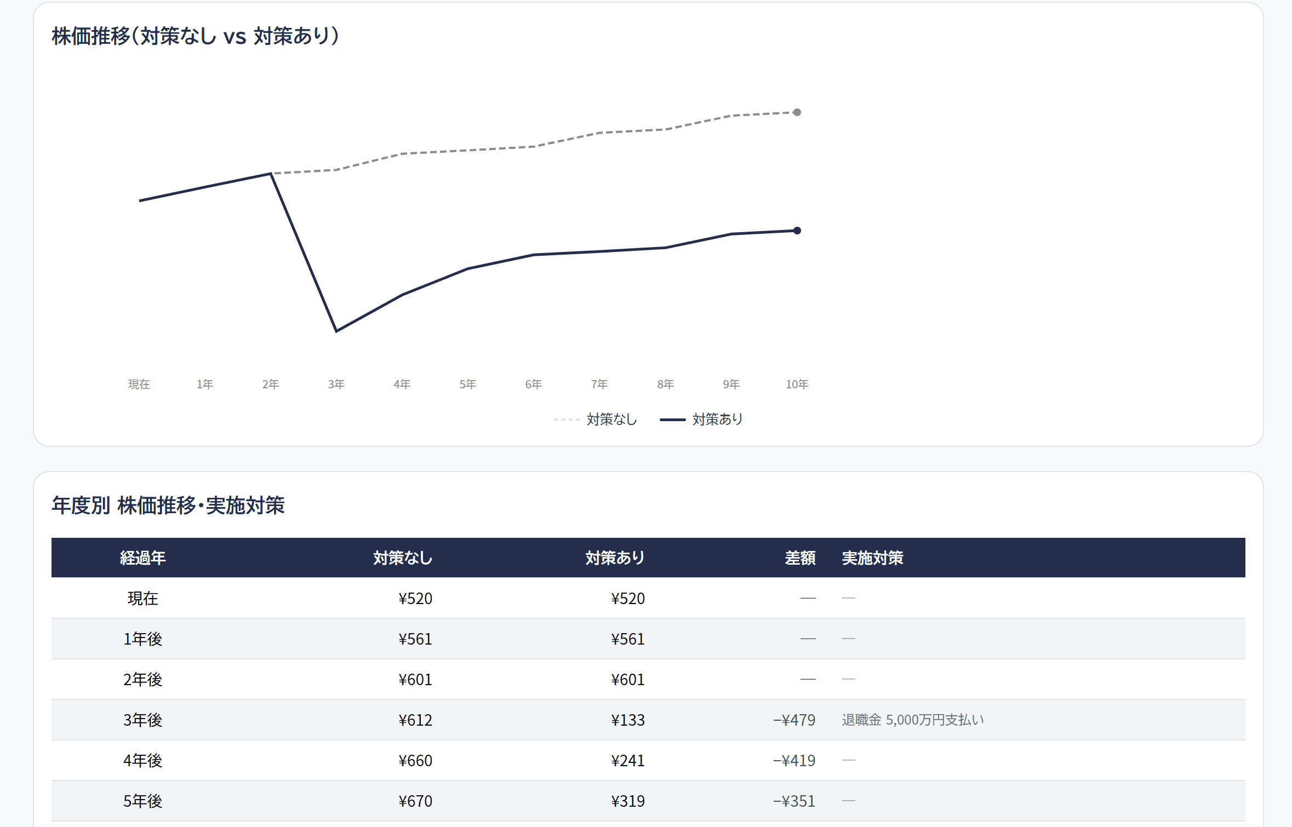Click the 対策あり table column header
1292x827 pixels.
pos(615,558)
